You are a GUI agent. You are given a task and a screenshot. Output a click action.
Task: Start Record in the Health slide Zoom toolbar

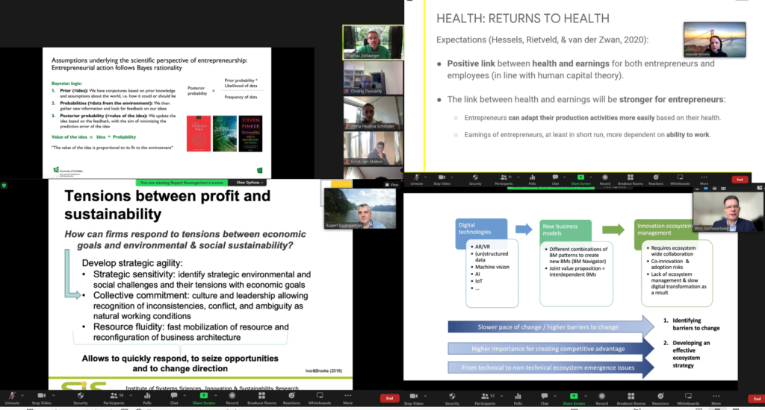click(x=605, y=180)
